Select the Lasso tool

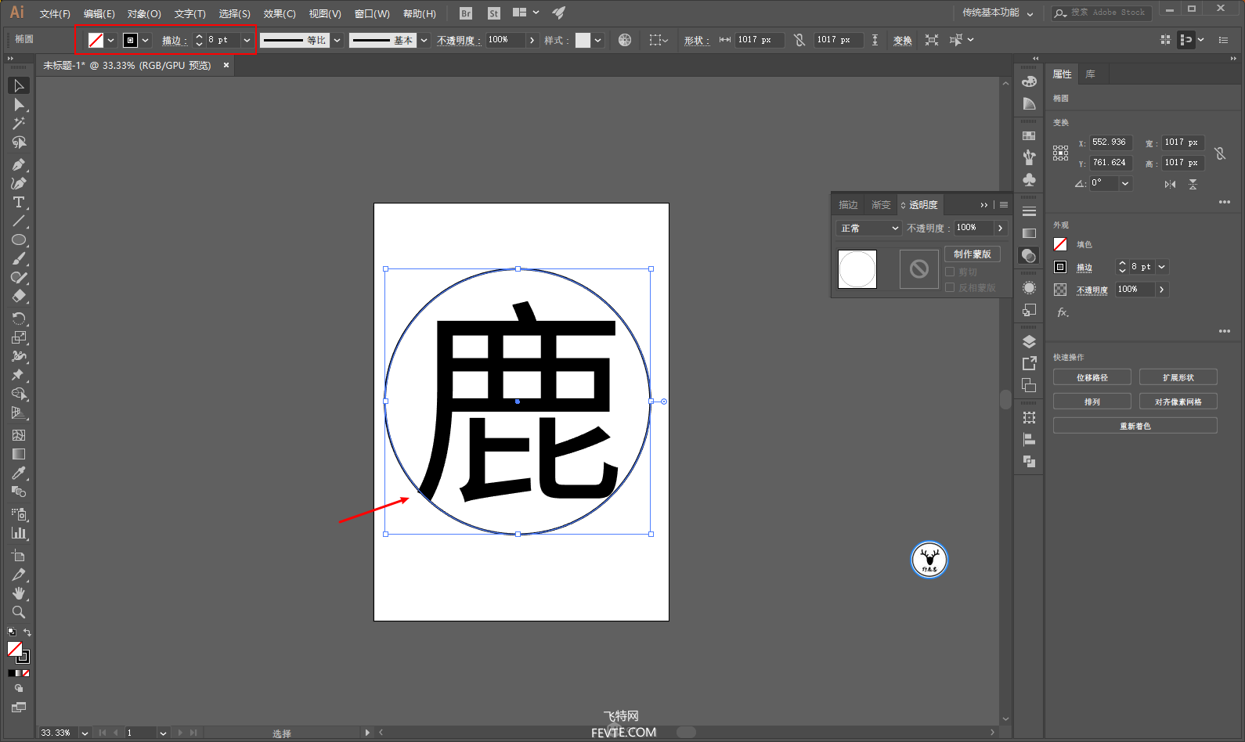point(19,142)
